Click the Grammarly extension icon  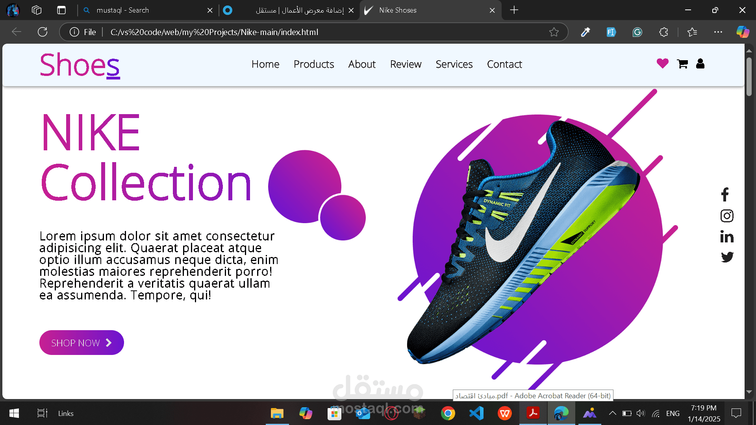point(637,32)
